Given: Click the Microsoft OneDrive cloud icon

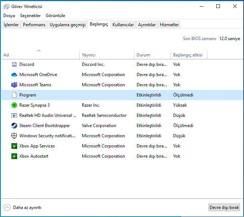Looking at the screenshot, I should click(x=14, y=75).
